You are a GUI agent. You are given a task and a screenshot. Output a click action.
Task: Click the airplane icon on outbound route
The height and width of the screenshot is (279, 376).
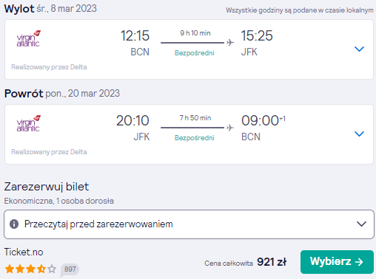coord(230,43)
